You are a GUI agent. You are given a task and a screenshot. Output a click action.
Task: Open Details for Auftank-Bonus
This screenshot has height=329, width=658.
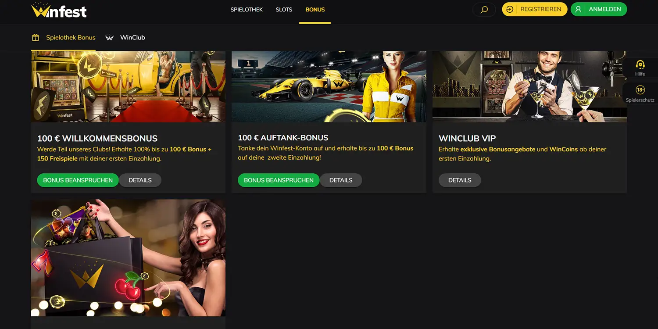[341, 180]
